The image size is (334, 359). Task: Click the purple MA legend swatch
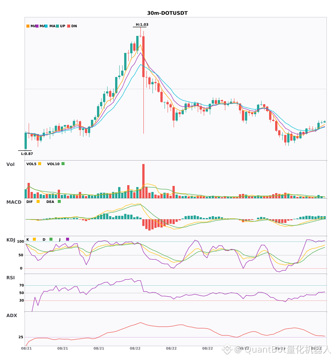[x=37, y=26]
